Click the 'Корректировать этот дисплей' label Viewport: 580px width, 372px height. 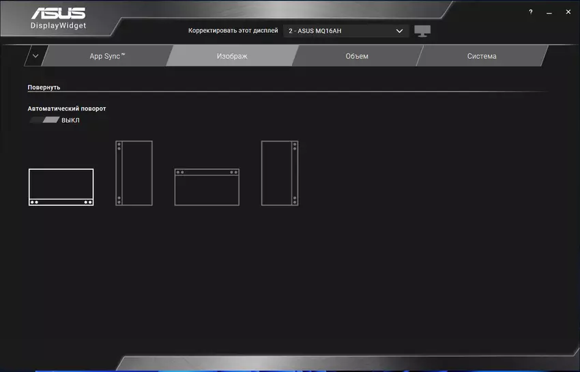[x=233, y=31]
